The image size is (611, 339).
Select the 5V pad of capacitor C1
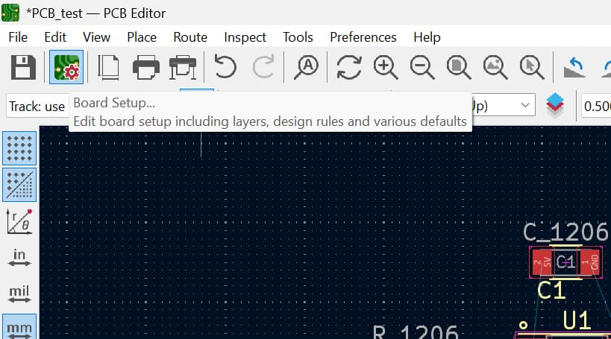pyautogui.click(x=542, y=262)
